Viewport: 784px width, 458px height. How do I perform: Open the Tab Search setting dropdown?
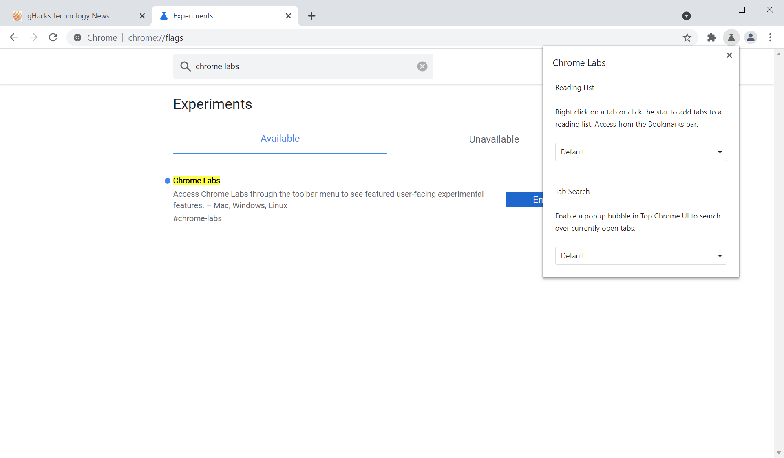(x=640, y=255)
